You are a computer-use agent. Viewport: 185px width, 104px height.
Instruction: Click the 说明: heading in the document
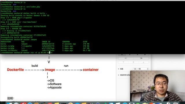pyautogui.click(x=11, y=98)
